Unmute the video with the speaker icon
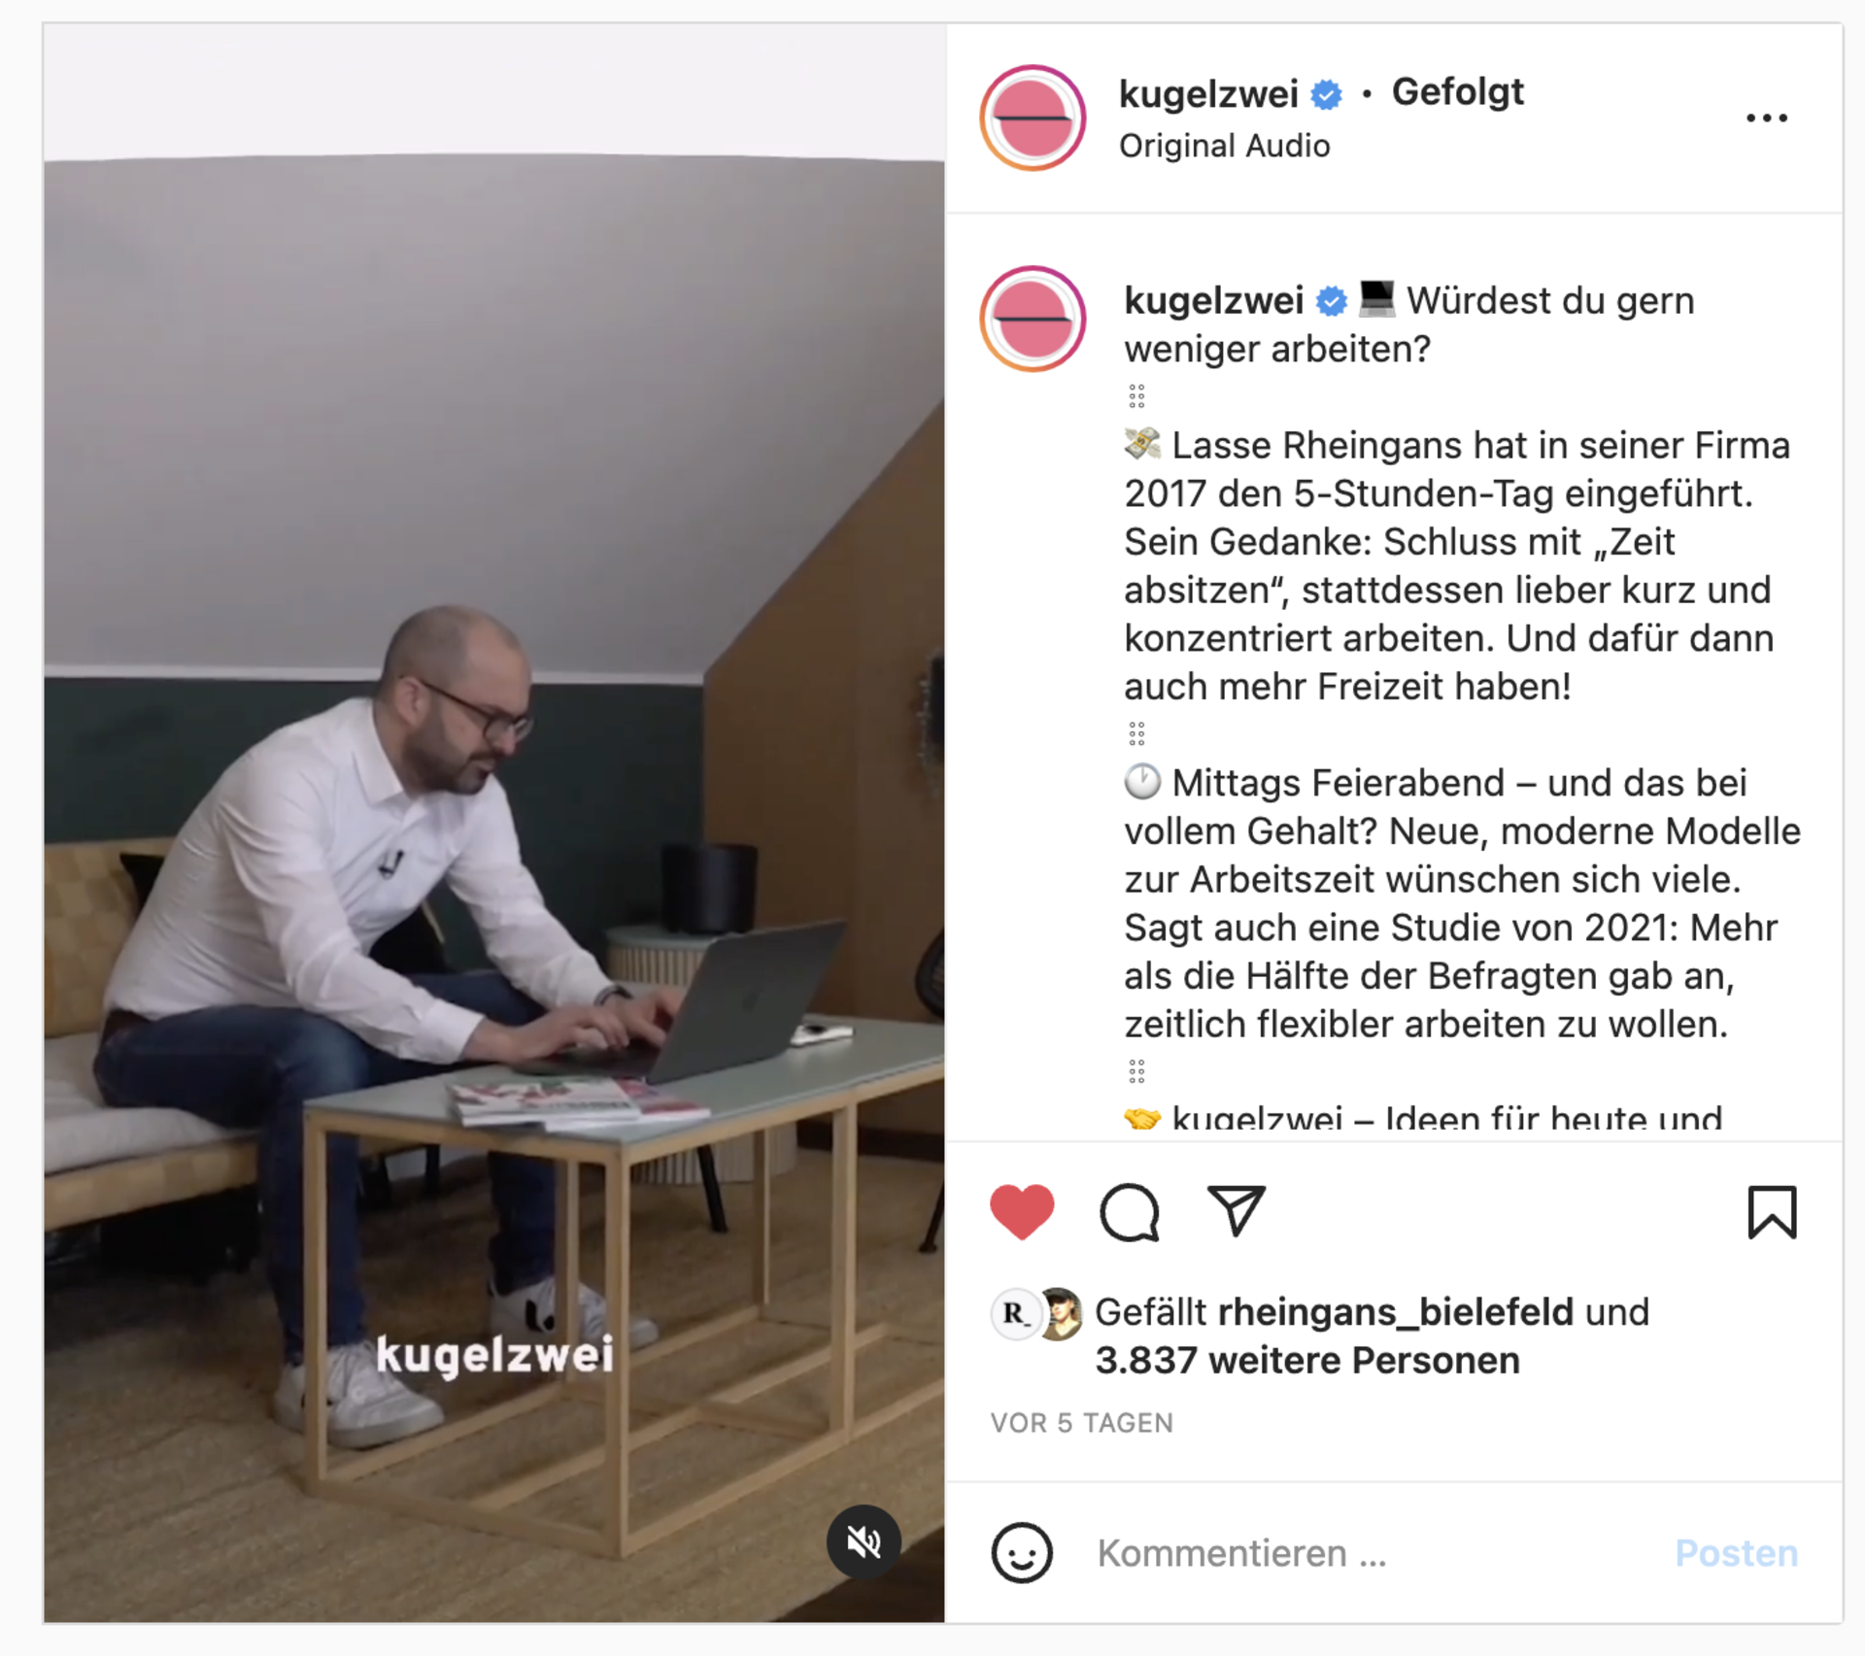1865x1656 pixels. 864,1541
